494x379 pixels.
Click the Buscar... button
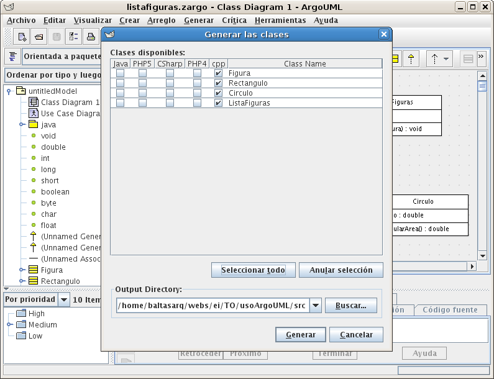coord(351,306)
